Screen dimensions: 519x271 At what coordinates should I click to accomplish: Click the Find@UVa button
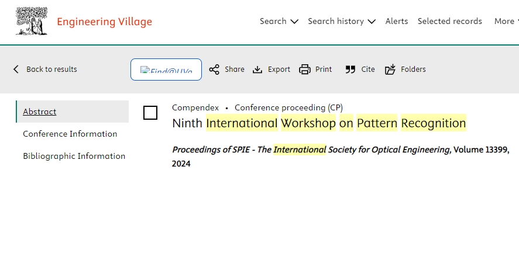(x=166, y=70)
